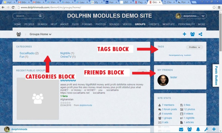The image size is (222, 133).
Task: Open PEOPLE menu item
Action: [x=29, y=24]
